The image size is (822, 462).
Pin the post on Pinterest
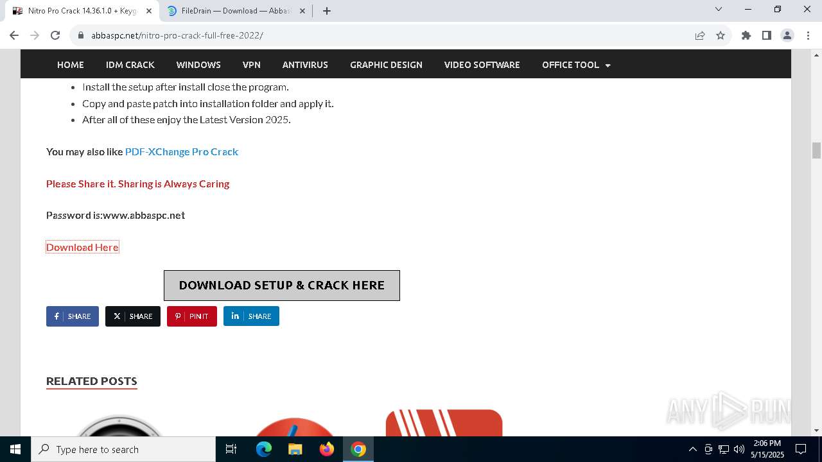click(192, 316)
